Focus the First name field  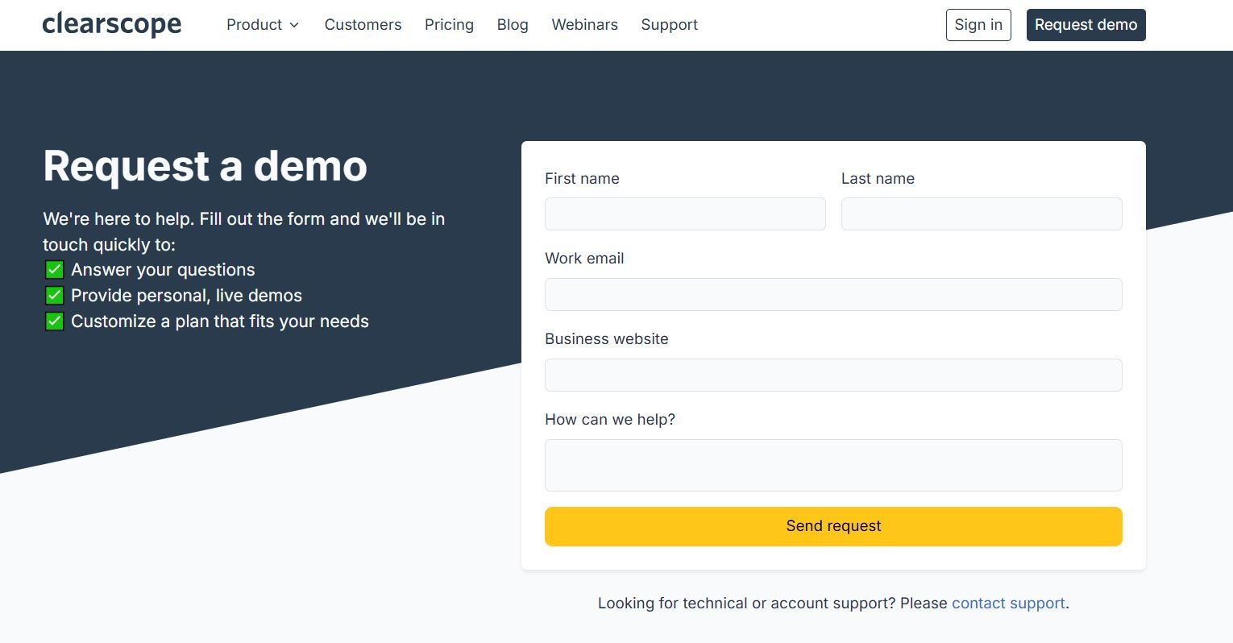(x=685, y=214)
